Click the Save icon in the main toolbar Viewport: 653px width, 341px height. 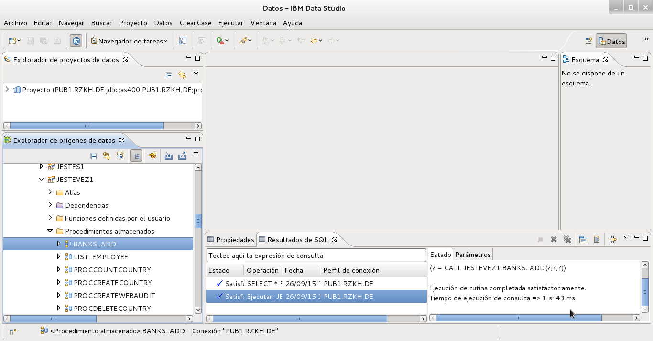point(30,41)
